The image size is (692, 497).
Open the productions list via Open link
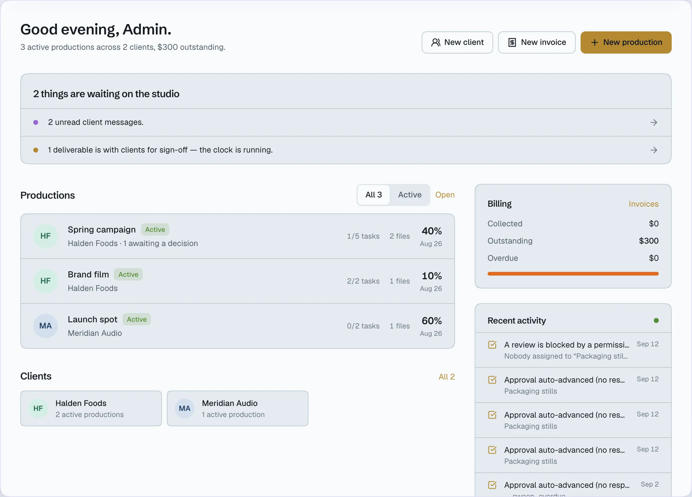(445, 195)
